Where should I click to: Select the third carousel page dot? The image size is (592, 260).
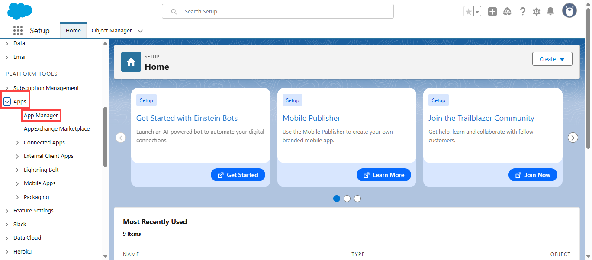[x=357, y=199]
